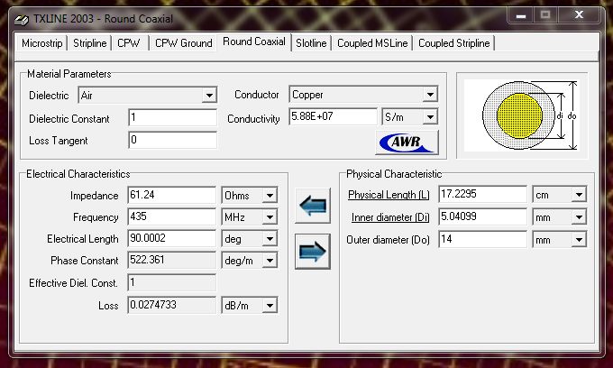The image size is (613, 368).
Task: Click the Physical Length (L) label
Action: pos(389,195)
